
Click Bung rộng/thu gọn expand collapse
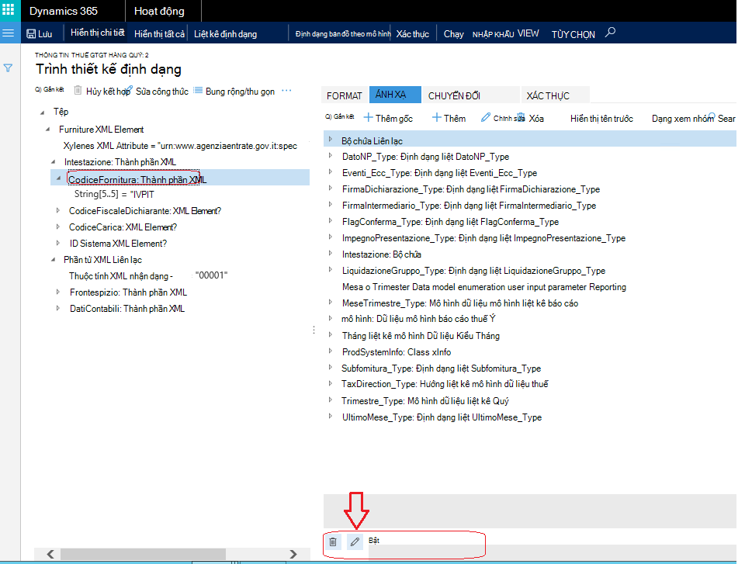[x=234, y=91]
